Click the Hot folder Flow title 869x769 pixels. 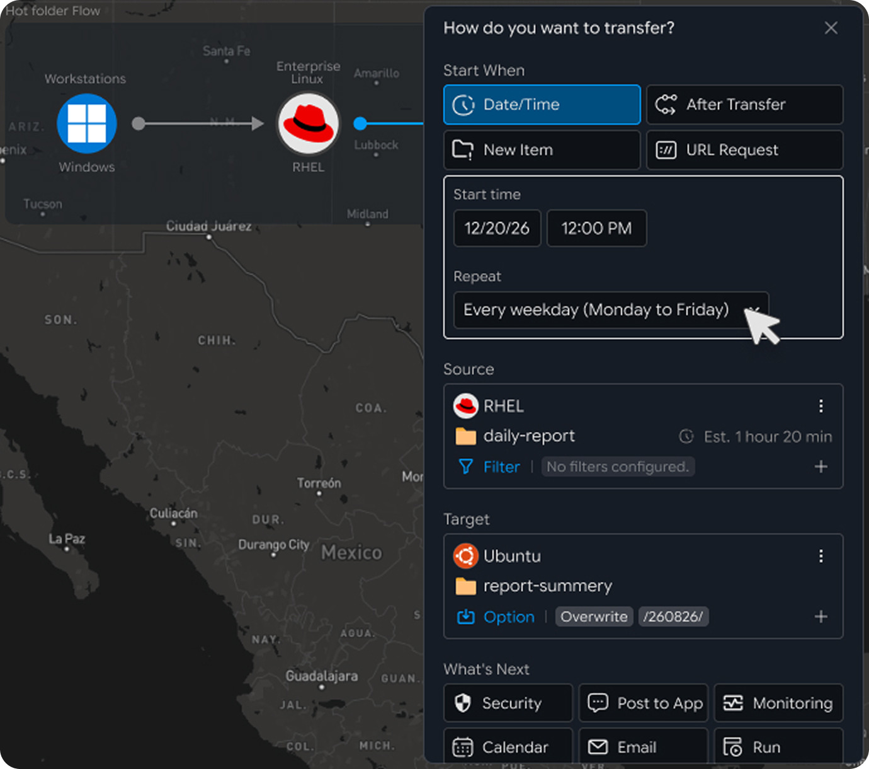[53, 11]
